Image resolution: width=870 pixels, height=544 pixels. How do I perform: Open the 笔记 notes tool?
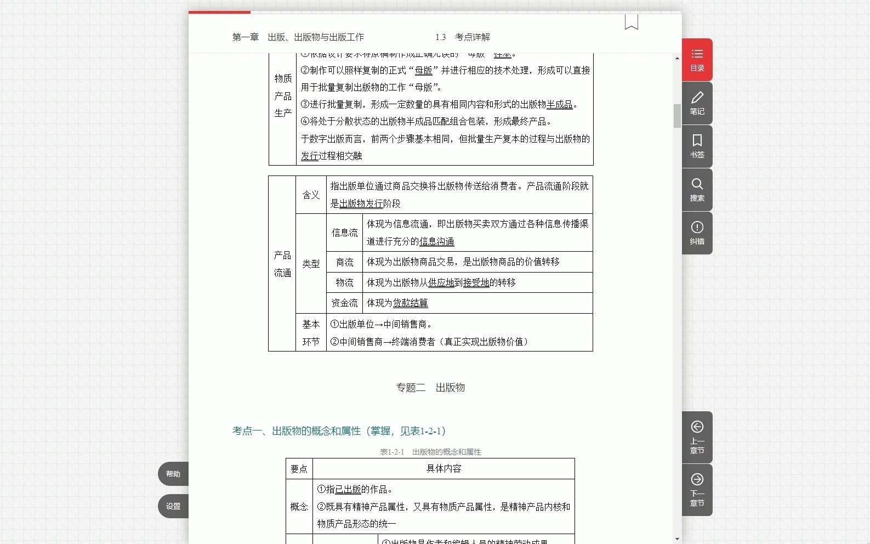coord(697,103)
